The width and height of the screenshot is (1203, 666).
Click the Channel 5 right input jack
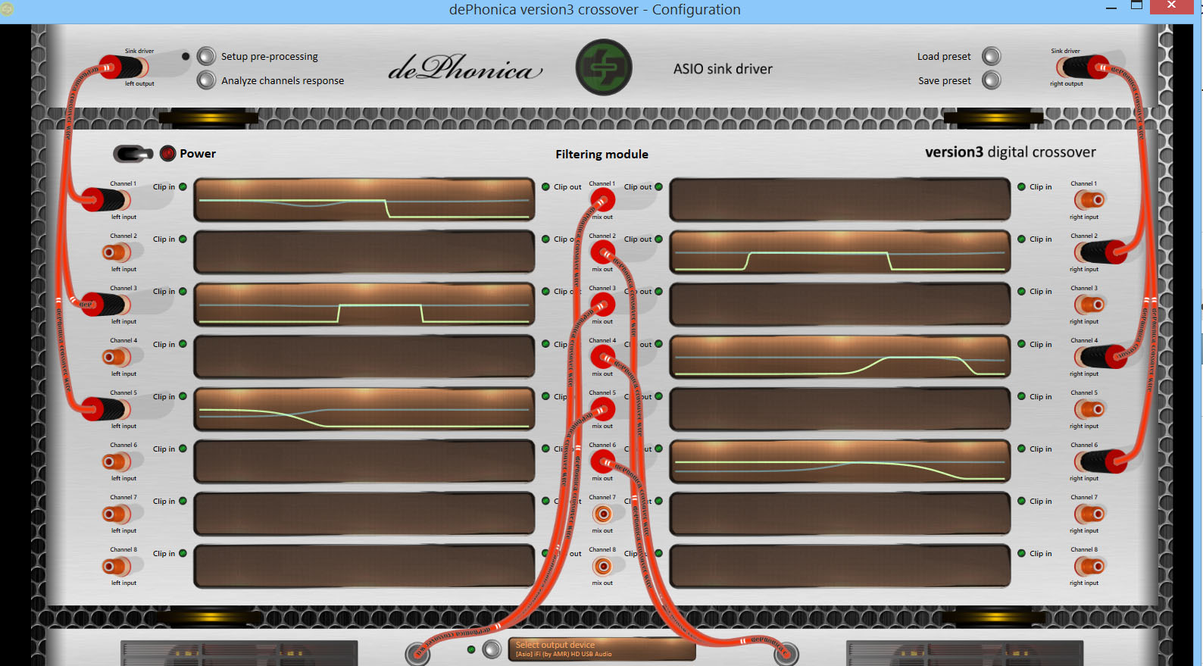pos(1090,409)
